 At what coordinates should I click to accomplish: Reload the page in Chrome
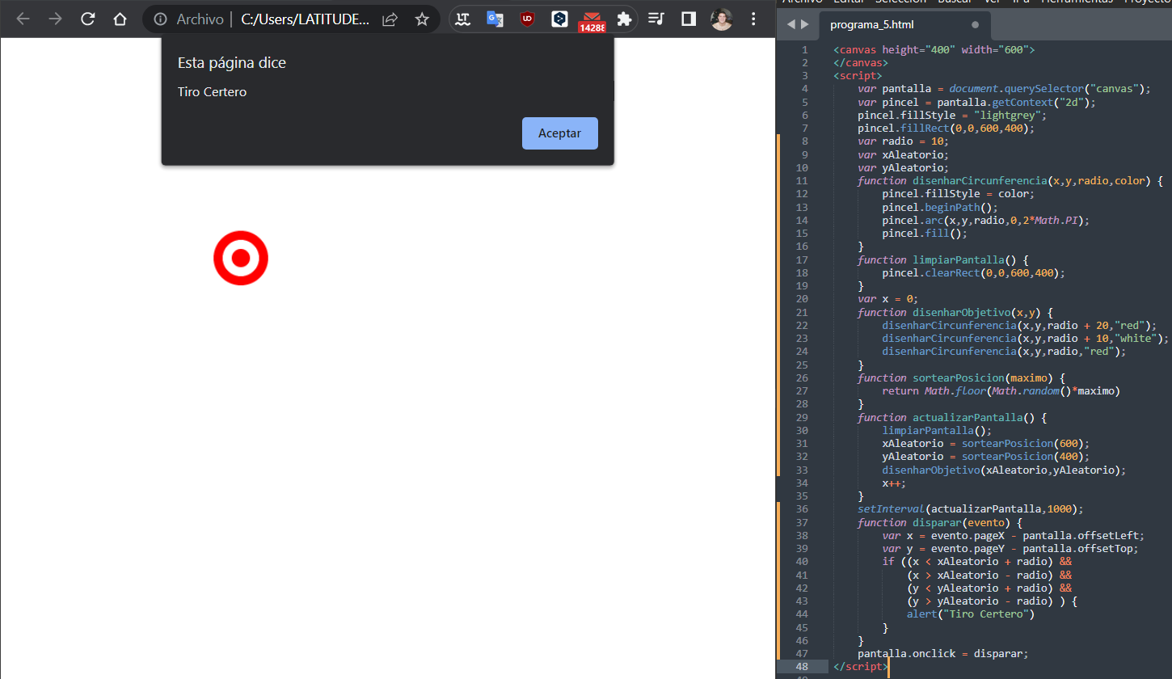click(88, 19)
